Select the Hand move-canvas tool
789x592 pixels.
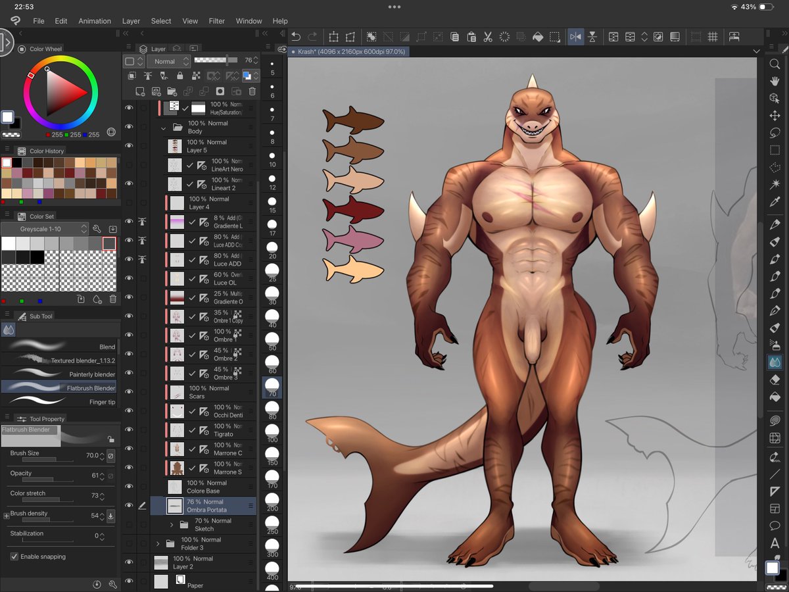tap(775, 81)
